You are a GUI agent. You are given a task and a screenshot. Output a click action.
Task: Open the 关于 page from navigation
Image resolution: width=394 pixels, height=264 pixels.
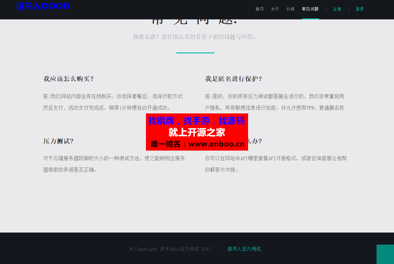[275, 9]
